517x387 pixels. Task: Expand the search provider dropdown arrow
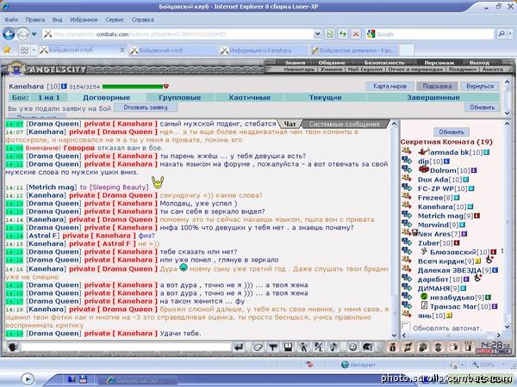coord(510,34)
